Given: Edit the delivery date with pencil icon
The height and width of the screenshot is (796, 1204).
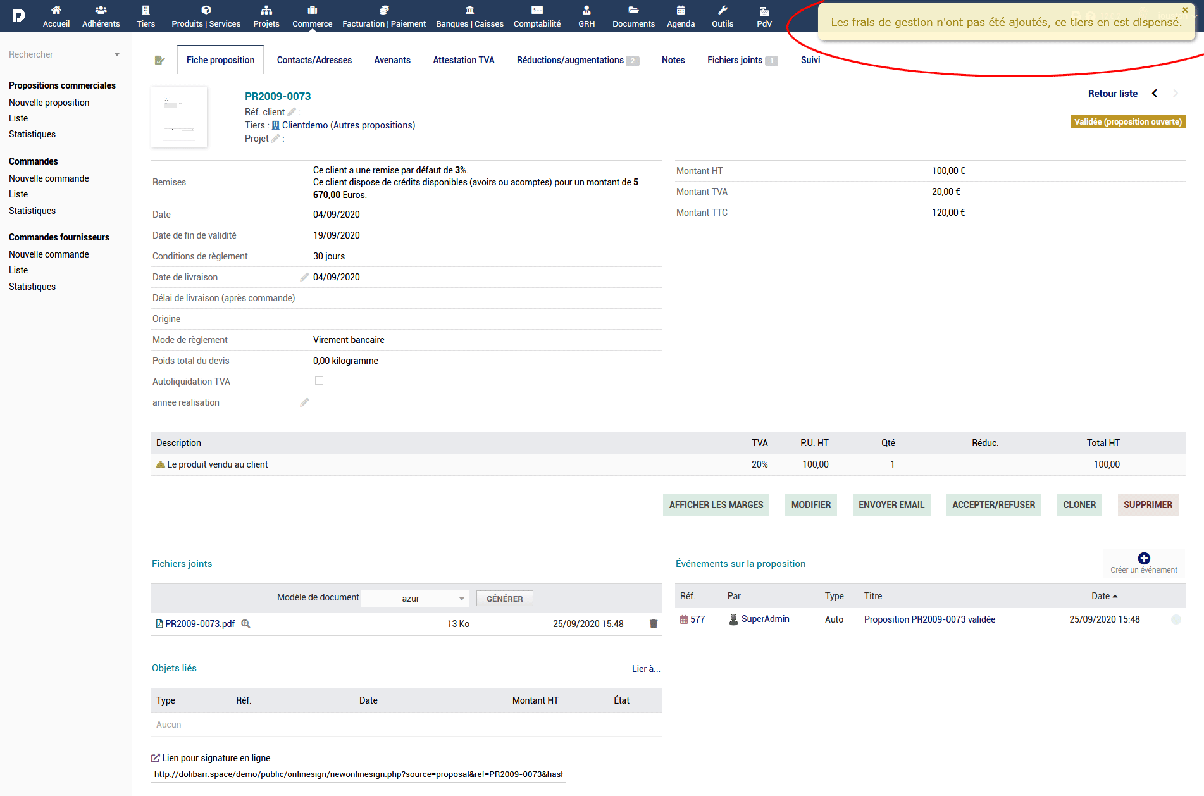Looking at the screenshot, I should tap(304, 277).
